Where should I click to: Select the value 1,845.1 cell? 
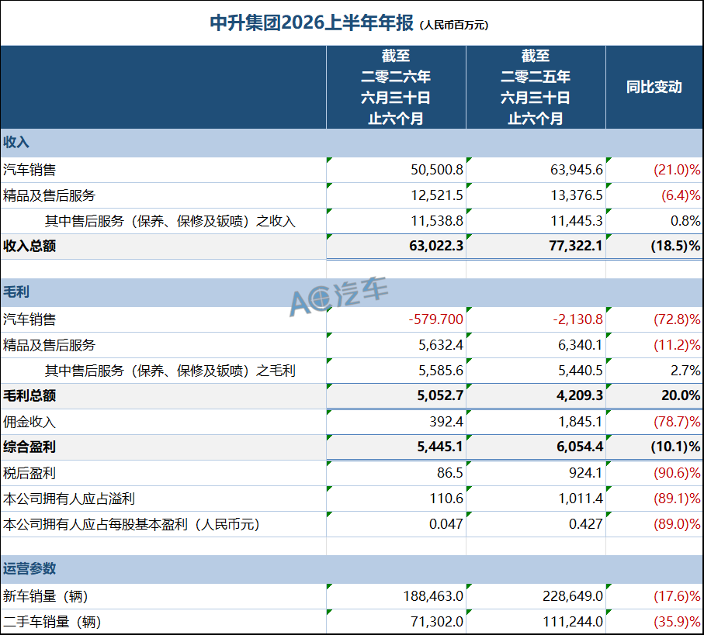[x=536, y=422]
